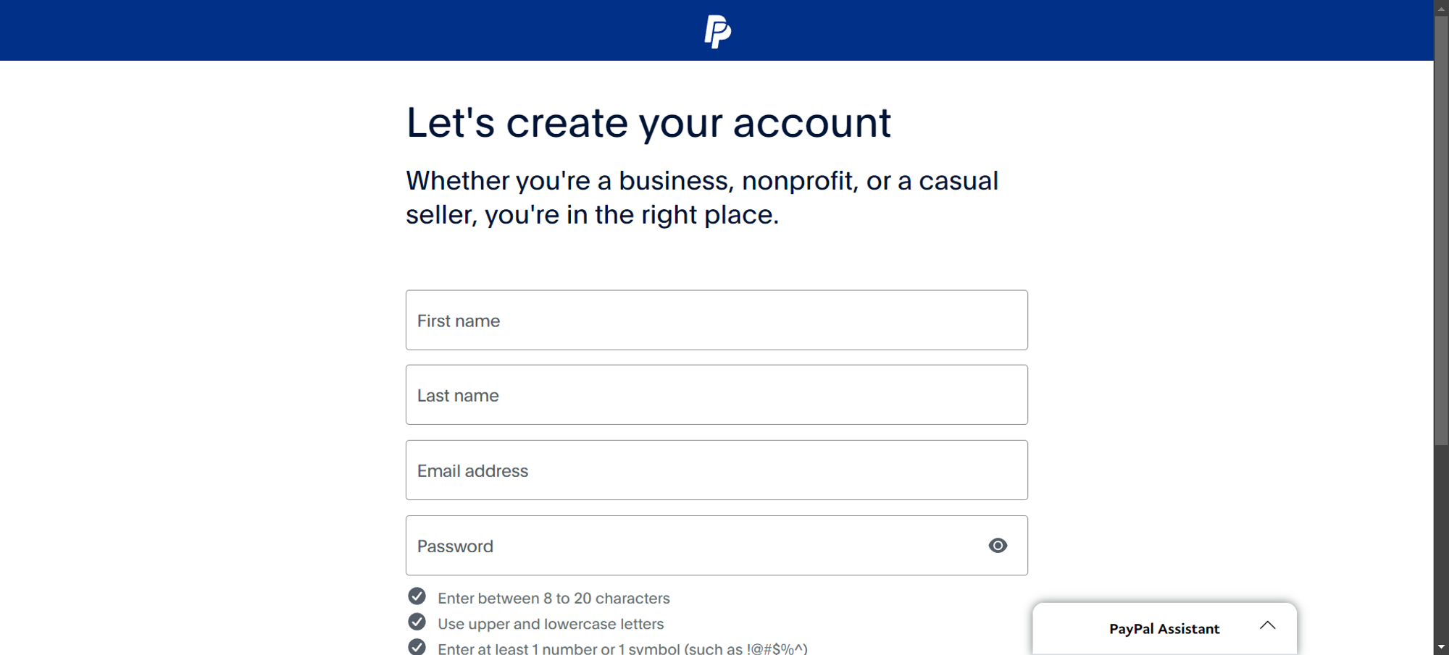Click the scrollbar up arrow
Screen dimensions: 1449x655
click(1440, 8)
